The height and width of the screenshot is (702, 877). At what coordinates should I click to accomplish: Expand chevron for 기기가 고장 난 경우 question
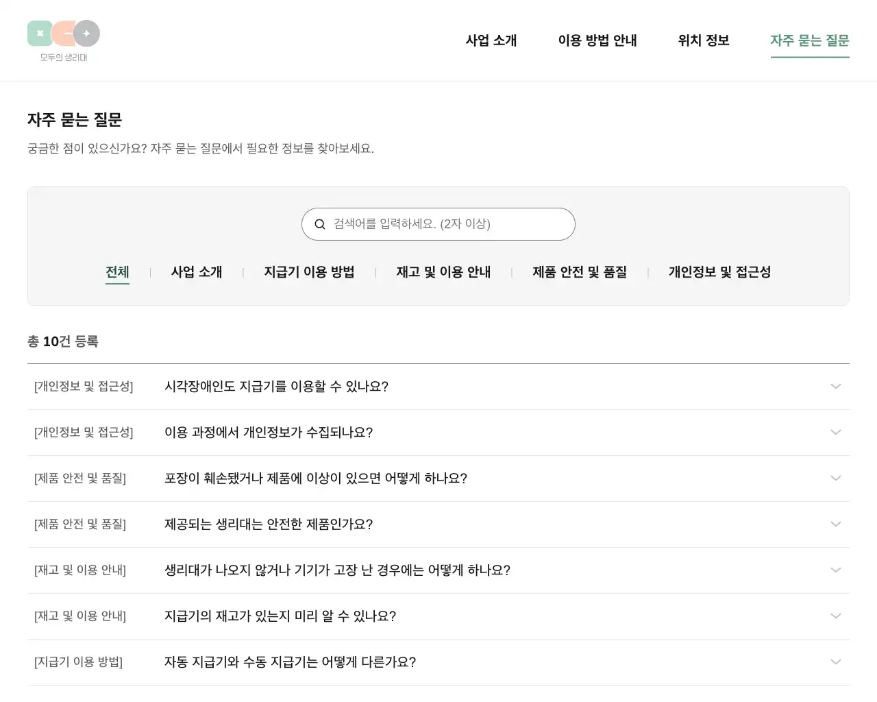point(836,570)
